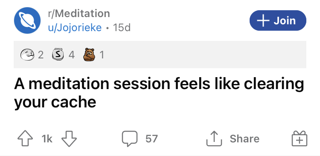320x156 pixels.
Task: Join the r/Meditation community
Action: 278,20
